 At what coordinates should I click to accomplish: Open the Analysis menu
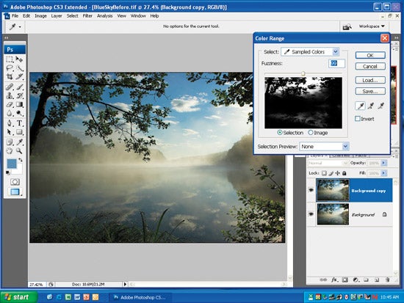click(x=104, y=16)
